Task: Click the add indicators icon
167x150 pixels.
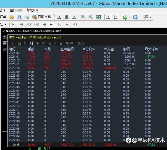Action: click(x=125, y=17)
